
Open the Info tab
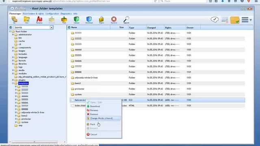(75, 13)
